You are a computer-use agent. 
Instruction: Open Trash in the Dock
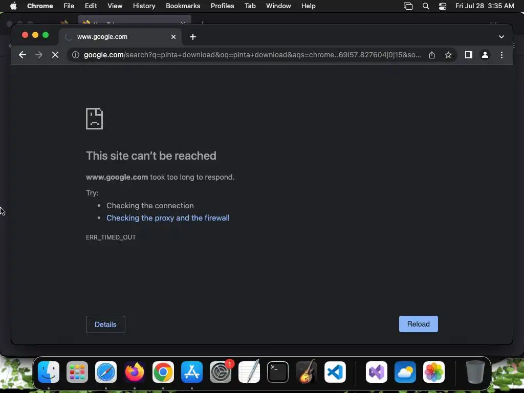tap(475, 372)
